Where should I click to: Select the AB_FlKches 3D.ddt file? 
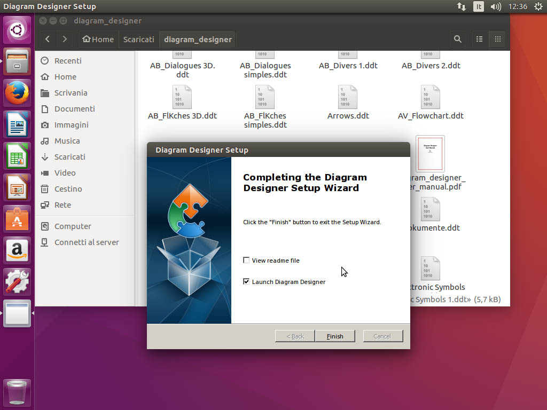coord(182,98)
